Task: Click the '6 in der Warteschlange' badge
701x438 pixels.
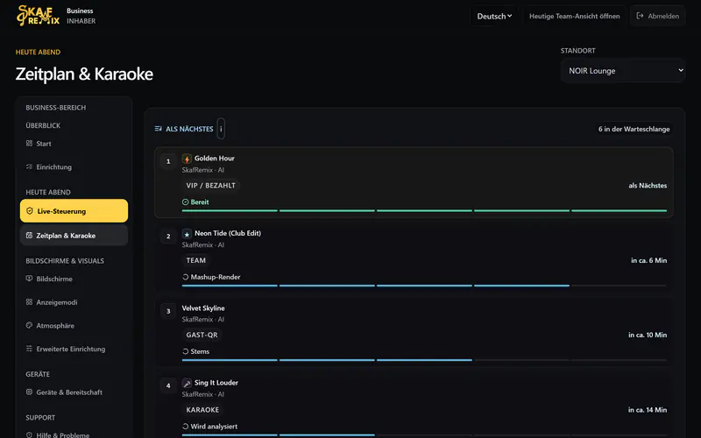Action: click(x=634, y=129)
